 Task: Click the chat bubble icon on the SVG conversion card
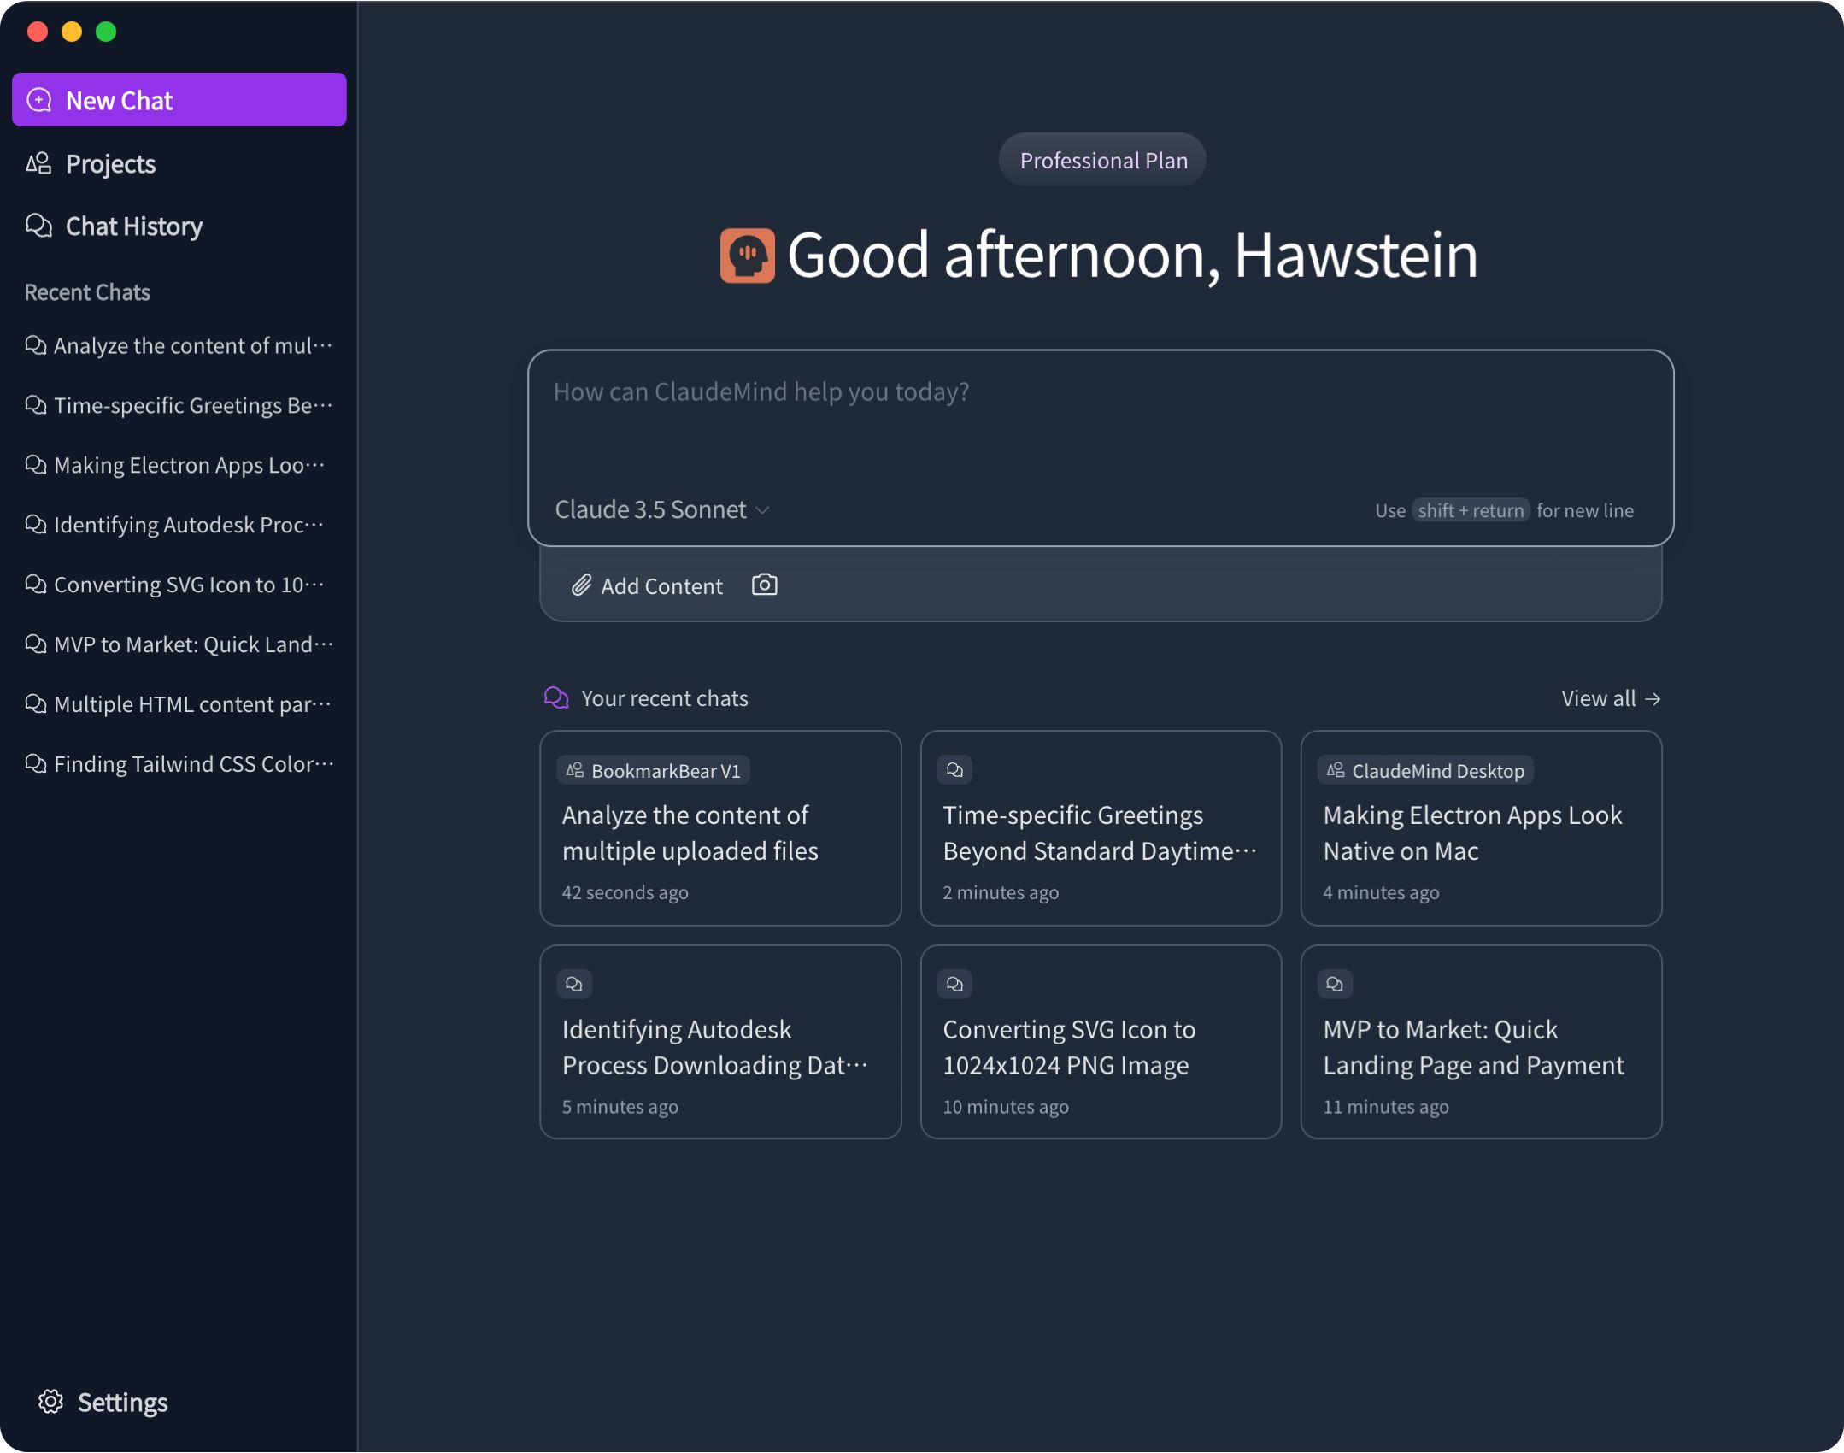point(955,984)
